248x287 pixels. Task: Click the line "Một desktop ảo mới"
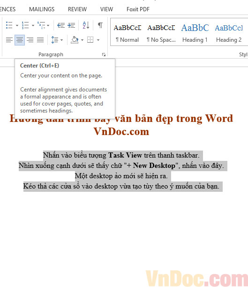[x=121, y=176]
